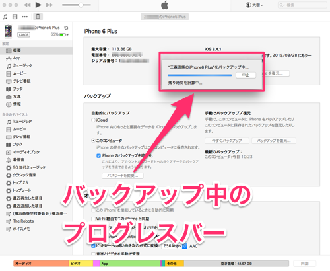This screenshot has width=330, height=271.
Task: Click the パスワードを変更 button
Action: pos(123,176)
